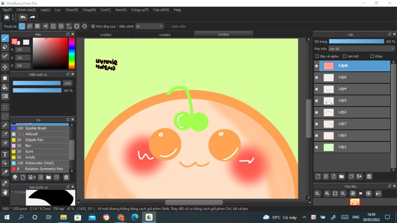
Task: Open snap settings gear icon
Action: (x=85, y=26)
